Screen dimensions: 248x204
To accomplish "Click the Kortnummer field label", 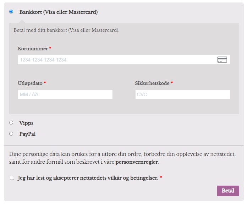I will pyautogui.click(x=33, y=48).
